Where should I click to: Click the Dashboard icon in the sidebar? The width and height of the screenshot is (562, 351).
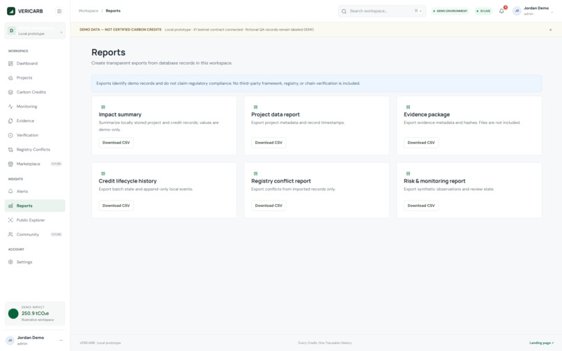pos(10,63)
